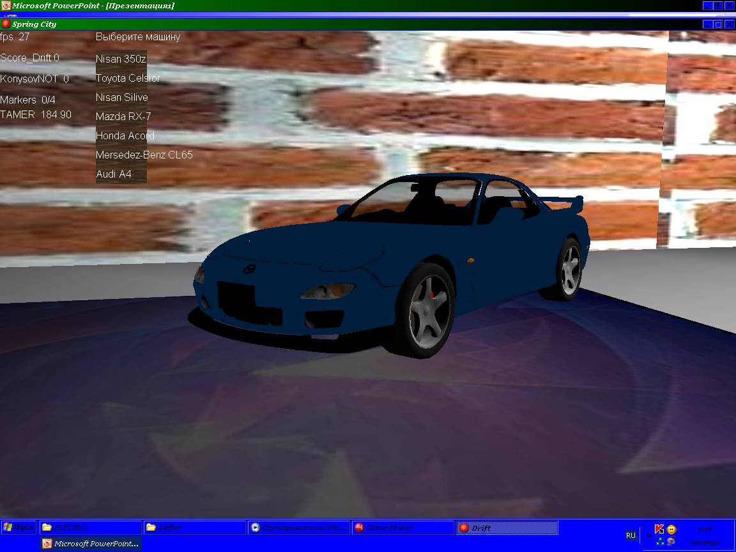Open the Проигрыватель Windows Media taskbar button
The height and width of the screenshot is (552, 736).
tap(299, 528)
